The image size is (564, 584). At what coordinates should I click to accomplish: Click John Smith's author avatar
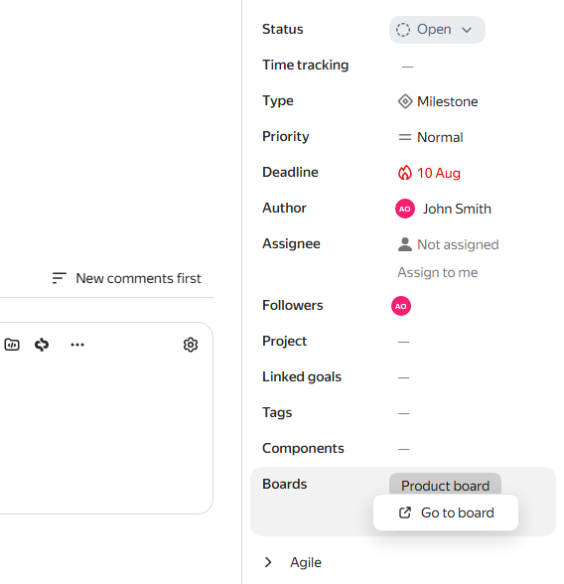405,209
